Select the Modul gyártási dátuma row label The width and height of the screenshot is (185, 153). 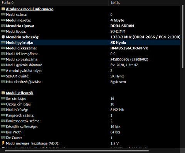click(x=24, y=65)
